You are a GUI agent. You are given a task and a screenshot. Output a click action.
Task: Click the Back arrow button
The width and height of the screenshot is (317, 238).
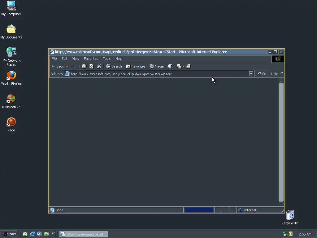58,66
